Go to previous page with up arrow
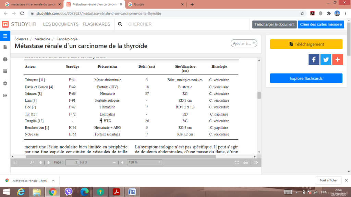 [41, 162]
